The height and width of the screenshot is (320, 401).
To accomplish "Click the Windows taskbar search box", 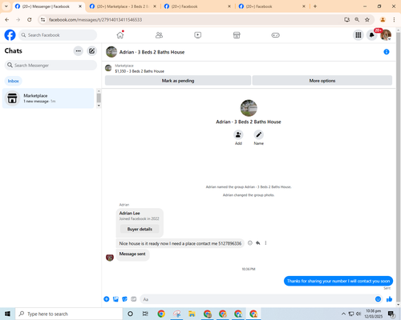I will pyautogui.click(x=69, y=314).
